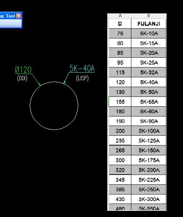Select column B header in spreadsheet
Screen dimensions: 183x217
148,16
